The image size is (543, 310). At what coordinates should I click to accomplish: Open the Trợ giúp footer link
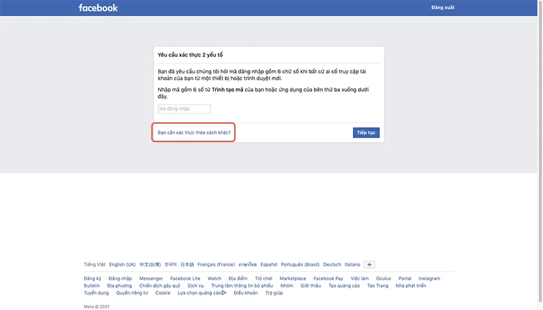pyautogui.click(x=274, y=293)
